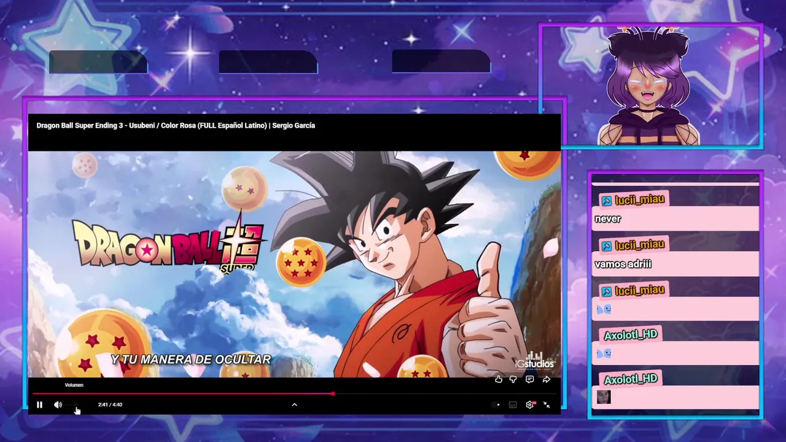Viewport: 786px width, 442px height.
Task: Expand the upward chevron in player controls
Action: [294, 405]
